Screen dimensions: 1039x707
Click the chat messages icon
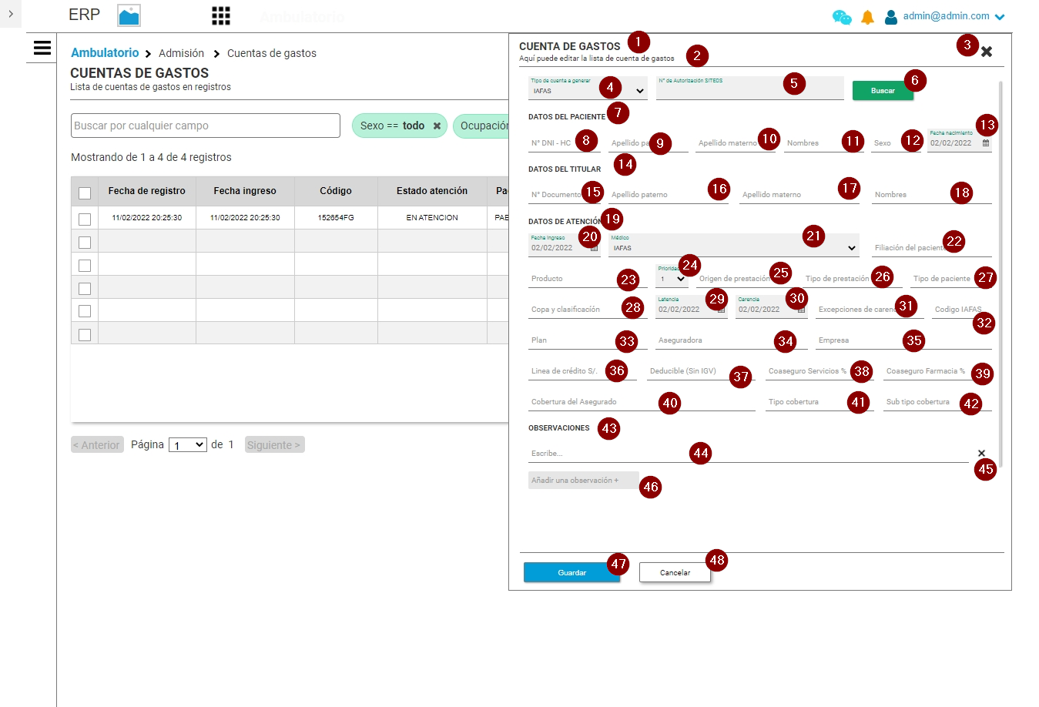tap(842, 17)
